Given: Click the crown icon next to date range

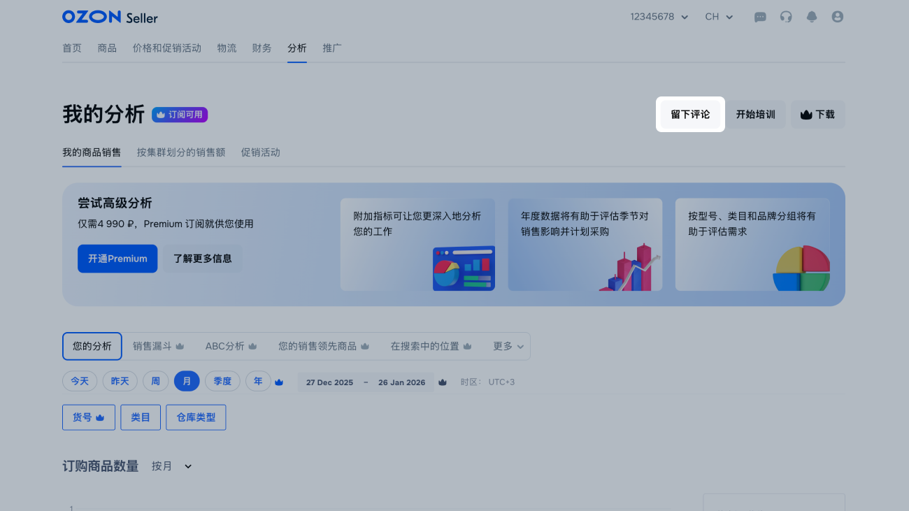Looking at the screenshot, I should pos(442,382).
